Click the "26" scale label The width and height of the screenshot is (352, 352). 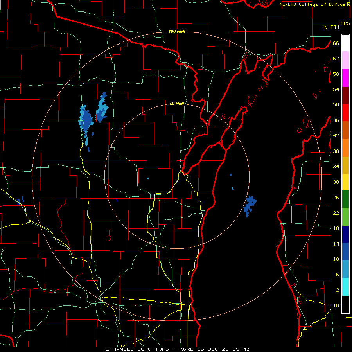[336, 198]
